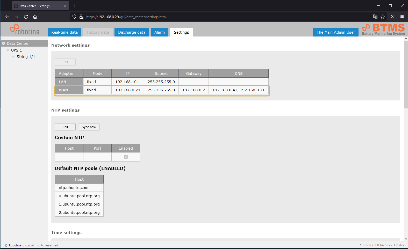The height and width of the screenshot is (249, 408).
Task: Open the Alarm tab
Action: click(x=160, y=32)
